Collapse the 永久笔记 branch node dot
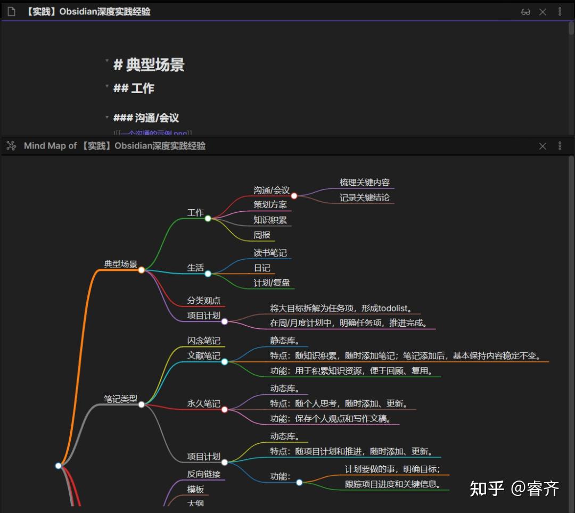Image resolution: width=575 pixels, height=513 pixels. pyautogui.click(x=224, y=409)
